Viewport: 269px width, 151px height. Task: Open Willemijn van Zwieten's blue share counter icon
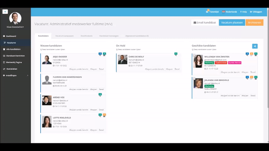[247, 54]
